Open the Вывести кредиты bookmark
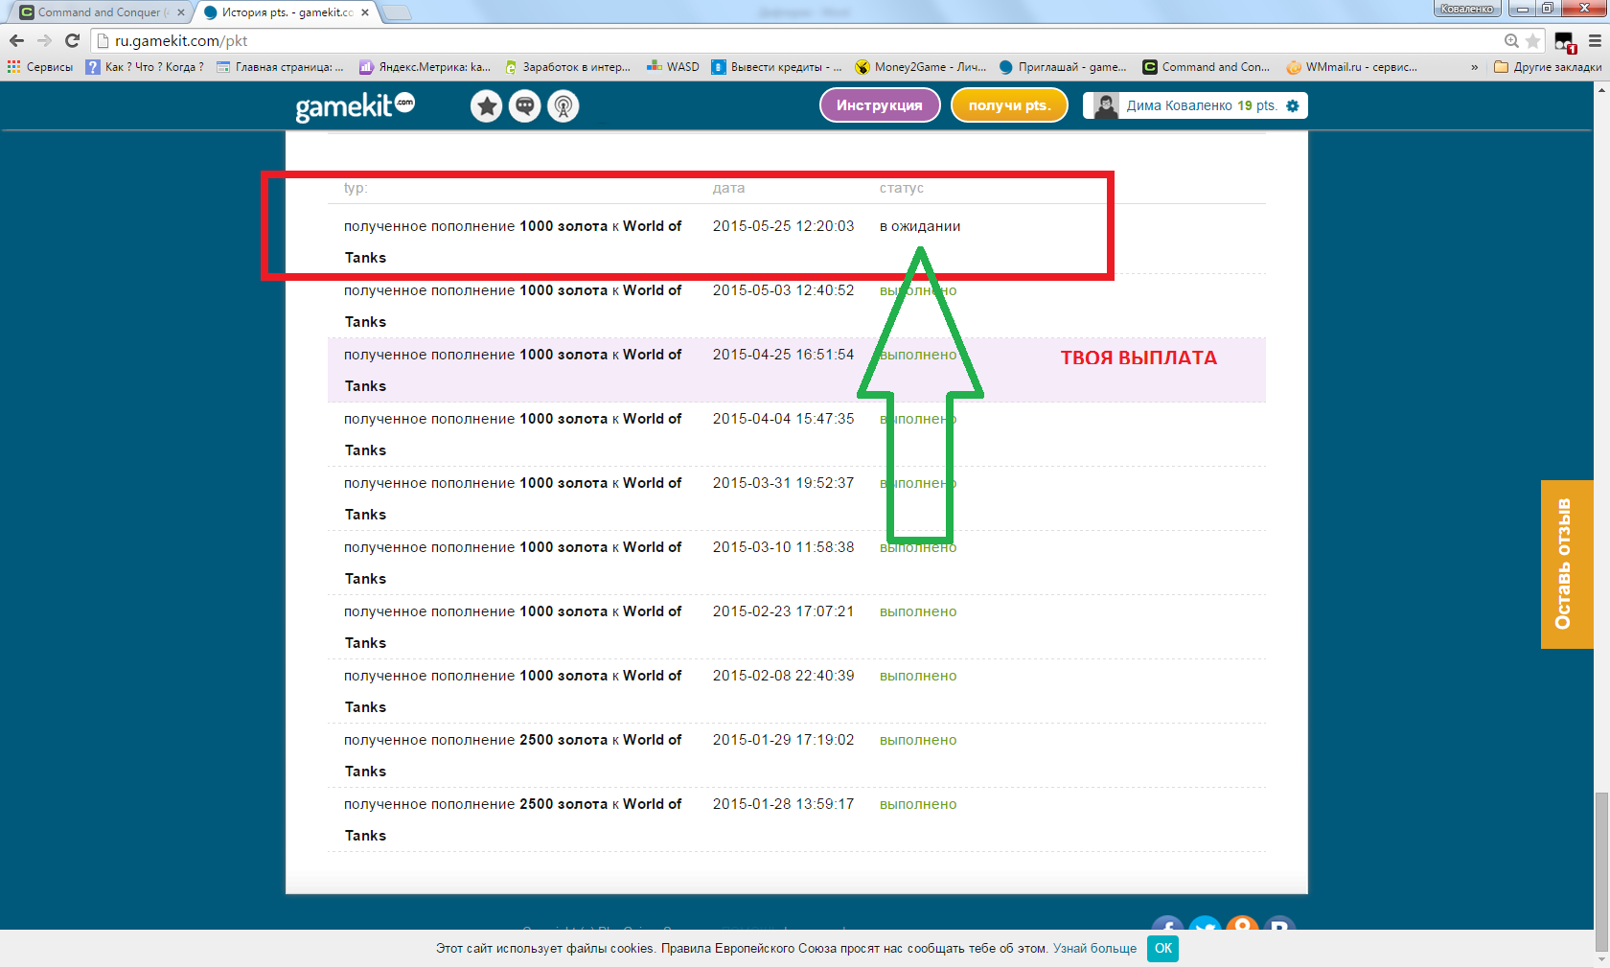The width and height of the screenshot is (1610, 968). coord(777,67)
